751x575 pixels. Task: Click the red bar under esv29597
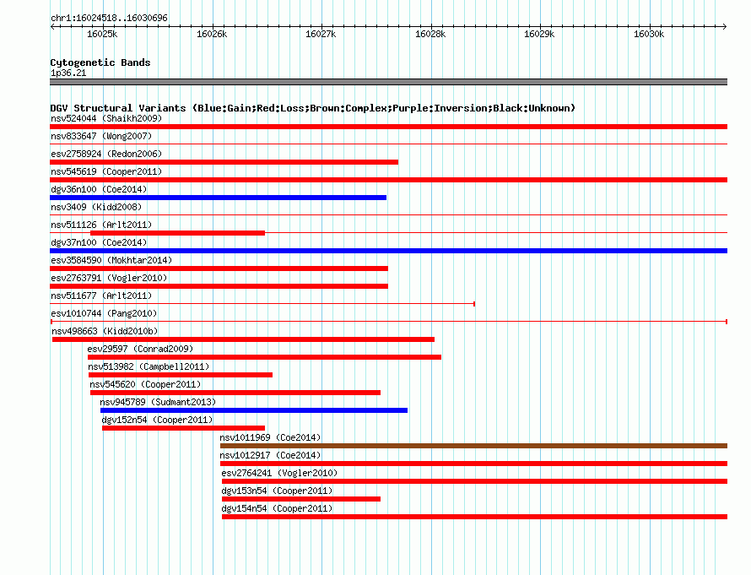(x=264, y=357)
